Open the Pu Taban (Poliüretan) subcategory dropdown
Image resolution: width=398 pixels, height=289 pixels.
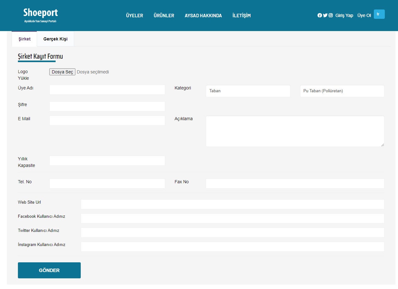point(342,91)
